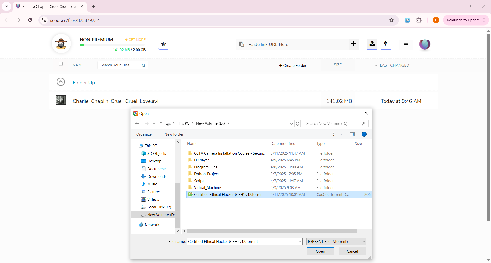Refresh the New Volume (D:) folder listing
The height and width of the screenshot is (263, 491).
point(298,124)
